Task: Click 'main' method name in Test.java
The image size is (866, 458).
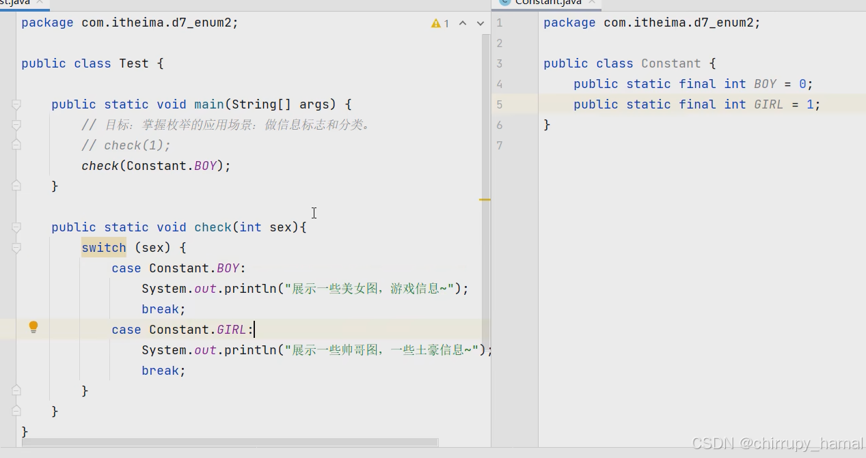Action: 209,104
